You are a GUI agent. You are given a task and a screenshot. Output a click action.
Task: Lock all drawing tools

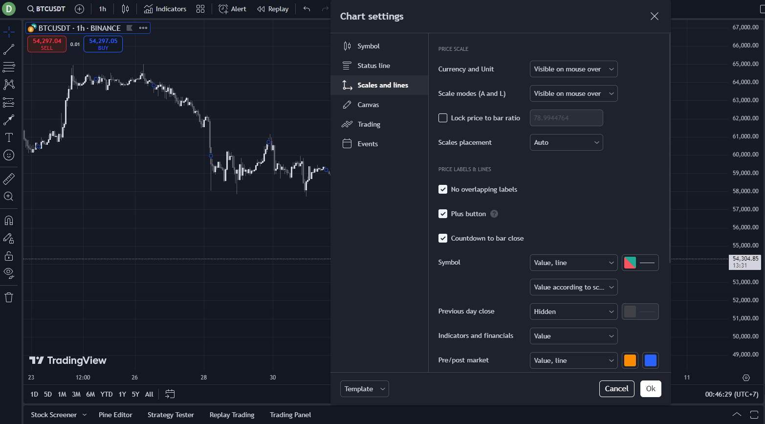coord(9,256)
